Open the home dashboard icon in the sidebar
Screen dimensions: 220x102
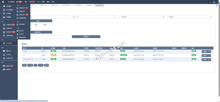4,6
